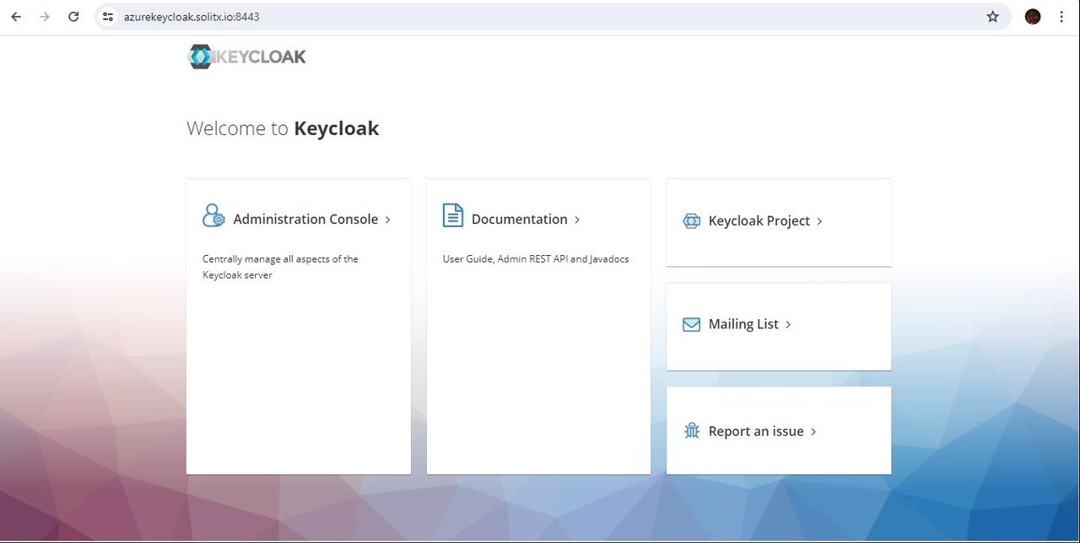The image size is (1080, 543).
Task: Reload the page with the refresh icon
Action: tap(73, 17)
